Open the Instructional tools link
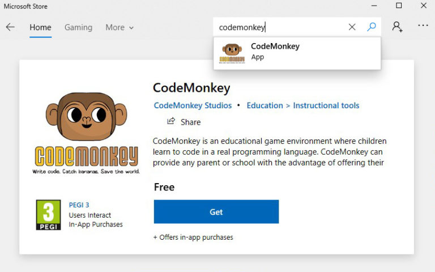The height and width of the screenshot is (272, 435). click(x=326, y=105)
